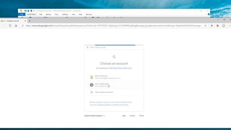
Task: Open the terms of service link
Action: 121,105
